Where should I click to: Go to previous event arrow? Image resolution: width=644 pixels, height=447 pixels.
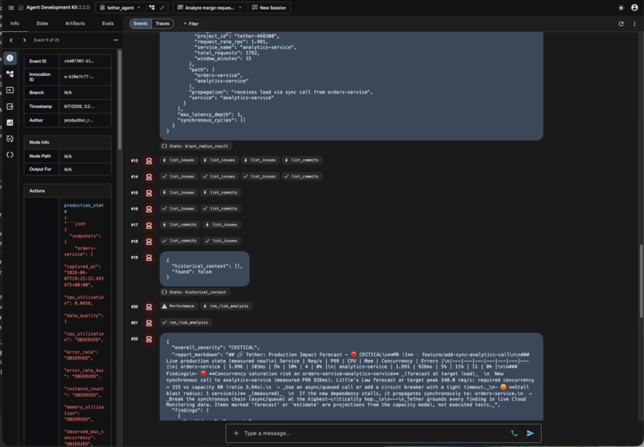click(x=11, y=40)
